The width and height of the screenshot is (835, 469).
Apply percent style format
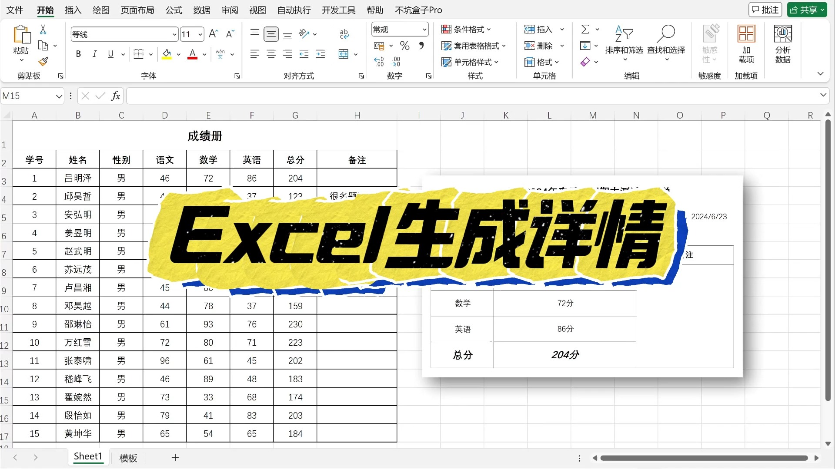point(405,46)
